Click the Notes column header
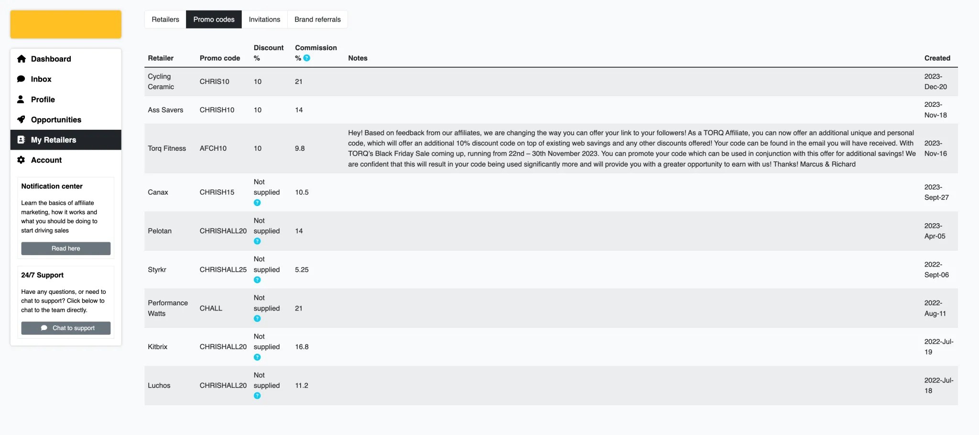Screen dimensions: 979x435 [x=358, y=58]
